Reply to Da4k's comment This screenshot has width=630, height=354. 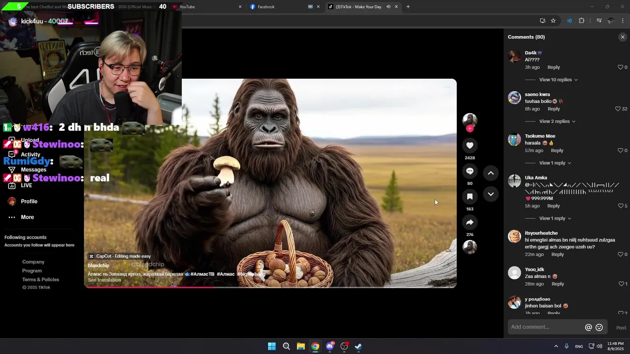click(x=554, y=67)
